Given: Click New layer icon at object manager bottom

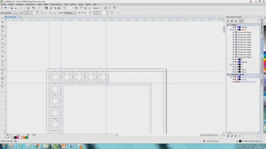Looking at the screenshot, I should coord(228,136).
